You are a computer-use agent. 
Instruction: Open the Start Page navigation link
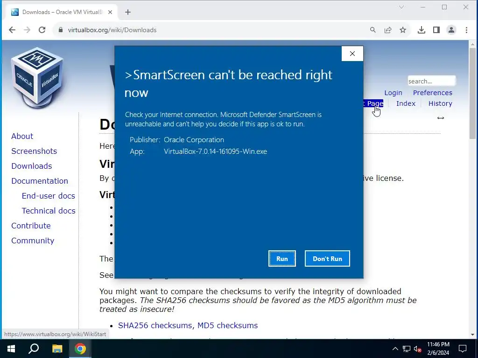373,103
